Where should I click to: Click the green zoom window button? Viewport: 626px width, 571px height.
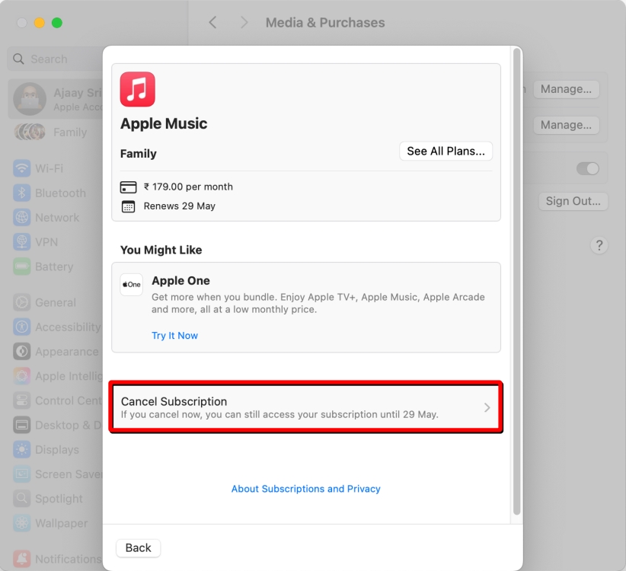57,23
